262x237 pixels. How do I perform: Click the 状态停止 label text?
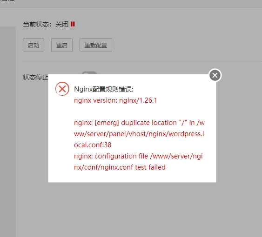click(x=35, y=77)
